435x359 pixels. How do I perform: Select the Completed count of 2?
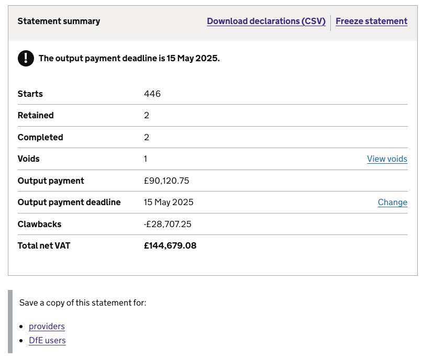pyautogui.click(x=146, y=137)
